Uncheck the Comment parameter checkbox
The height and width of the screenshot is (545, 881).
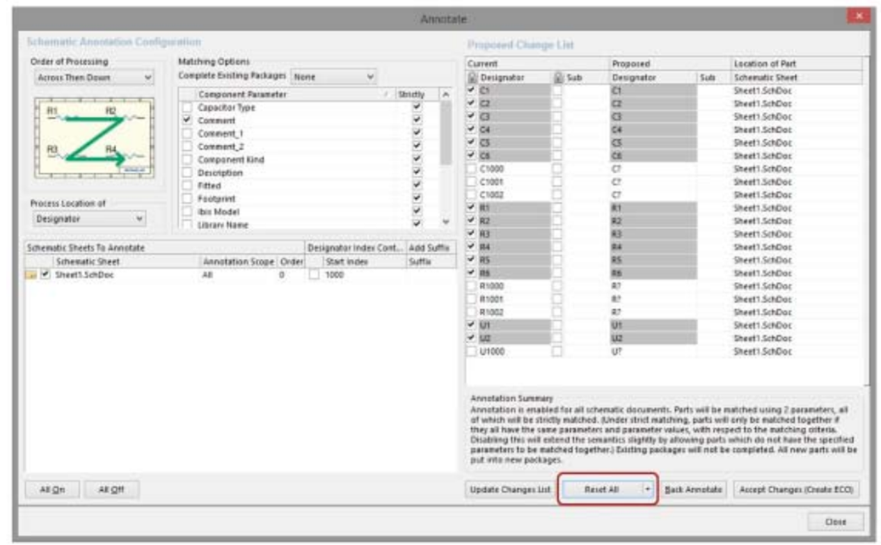coord(186,120)
